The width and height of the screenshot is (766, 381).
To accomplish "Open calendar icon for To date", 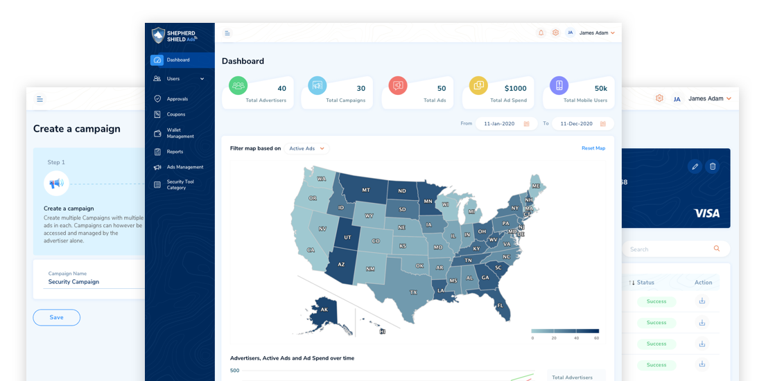I will (603, 124).
